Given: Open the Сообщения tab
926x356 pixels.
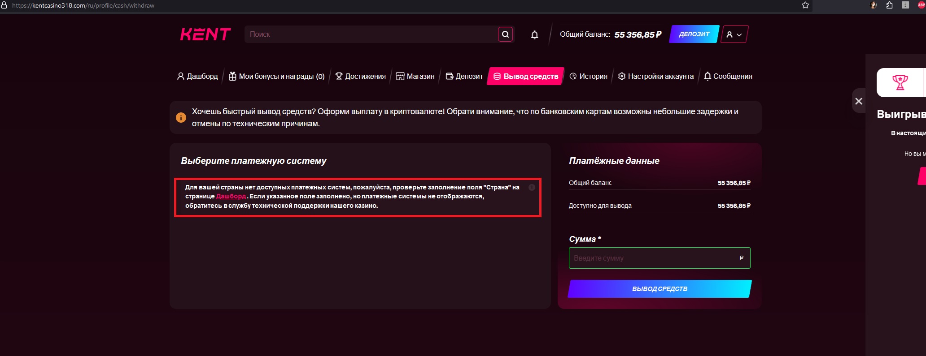Looking at the screenshot, I should [728, 76].
